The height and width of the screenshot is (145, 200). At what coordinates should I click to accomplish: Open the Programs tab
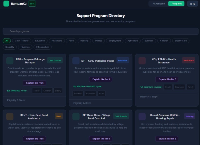[x=177, y=4]
